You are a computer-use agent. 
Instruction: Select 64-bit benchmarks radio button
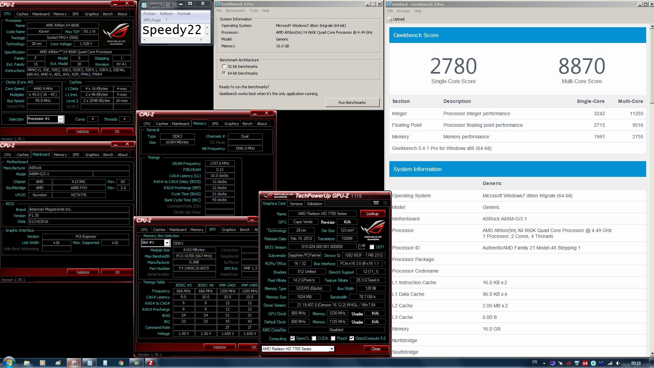click(224, 73)
